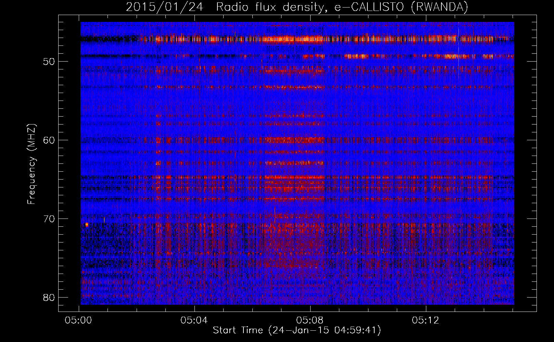Click the 05:12 time tick label

coord(426,320)
